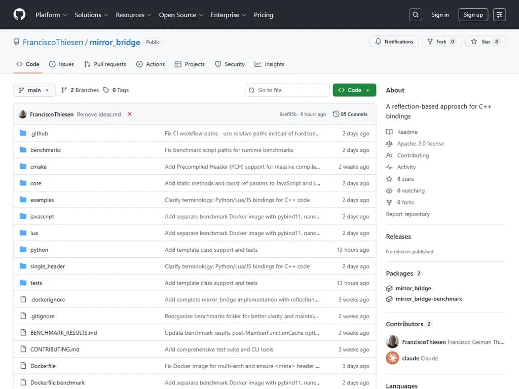Click the commit history clock icon

point(336,114)
